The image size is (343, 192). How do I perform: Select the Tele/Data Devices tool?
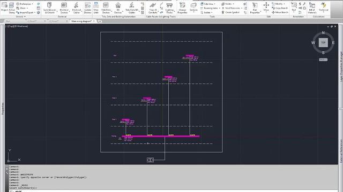tap(106, 8)
